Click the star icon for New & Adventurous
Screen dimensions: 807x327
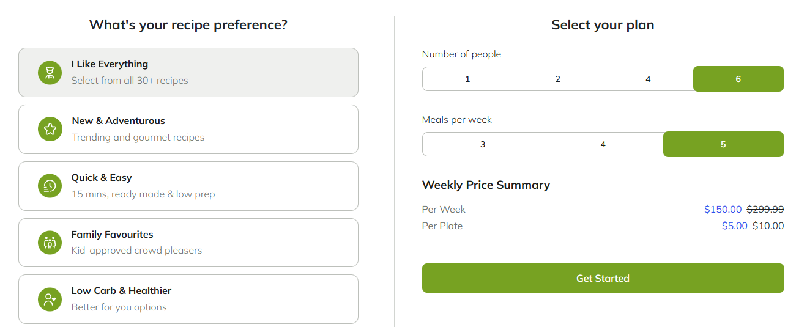click(50, 129)
